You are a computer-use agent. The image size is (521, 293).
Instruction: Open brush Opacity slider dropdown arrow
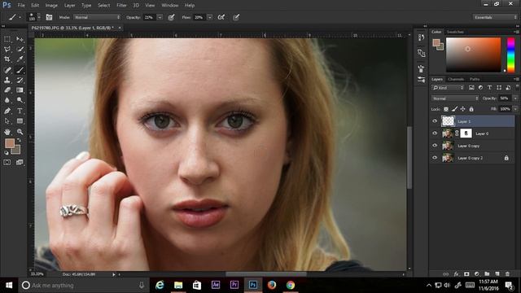[x=160, y=17]
